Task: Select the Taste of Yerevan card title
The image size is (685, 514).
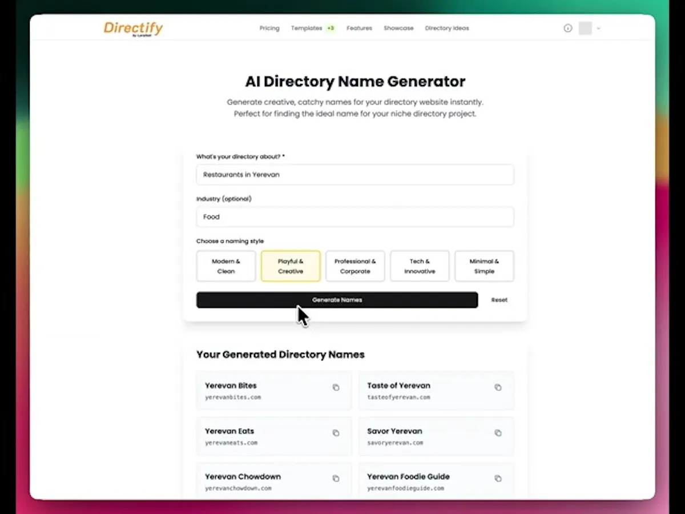Action: tap(398, 385)
